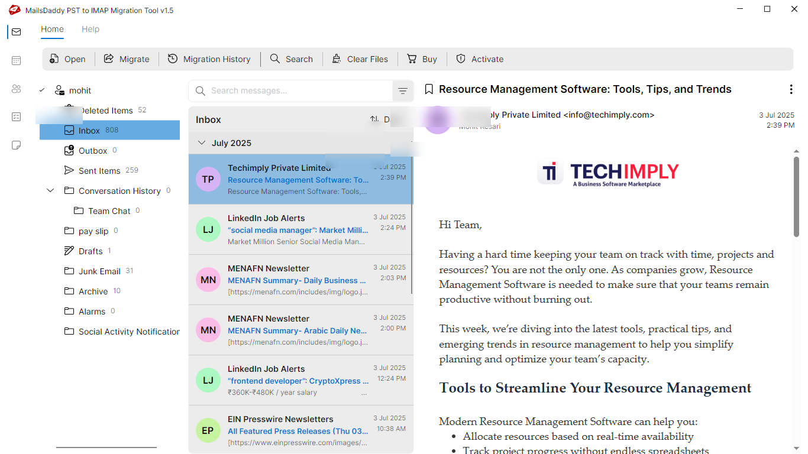This screenshot has width=808, height=454.
Task: View Migration History
Action: tap(209, 59)
